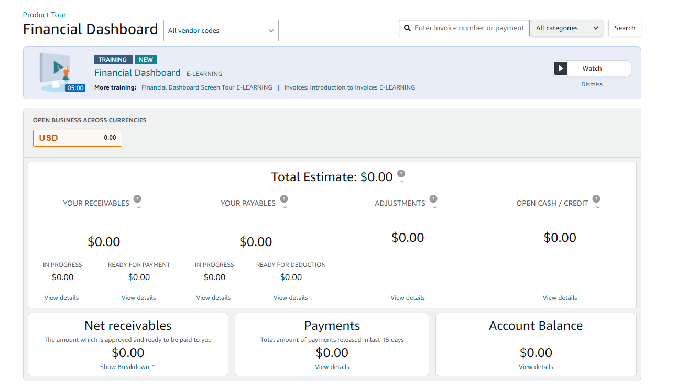This screenshot has width=677, height=390.
Task: Expand Show Breakdown under Net receivables
Action: (x=128, y=367)
